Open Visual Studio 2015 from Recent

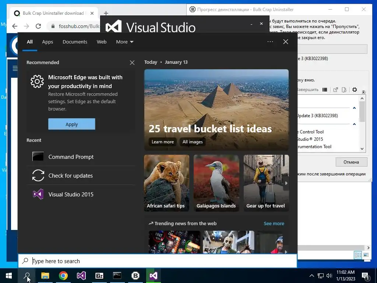click(81, 195)
